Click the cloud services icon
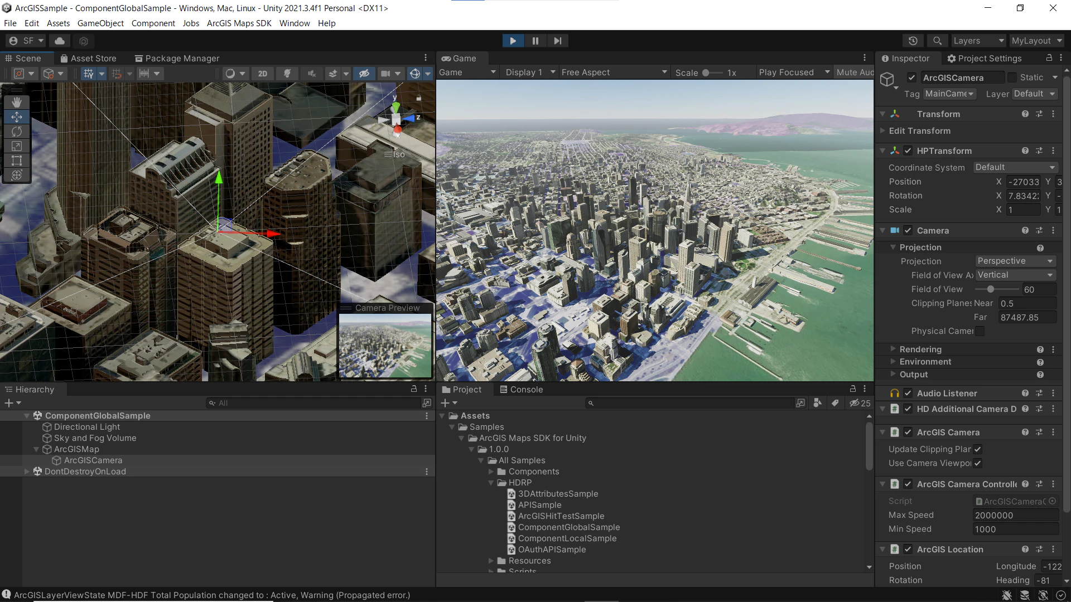This screenshot has height=602, width=1071. click(x=60, y=41)
